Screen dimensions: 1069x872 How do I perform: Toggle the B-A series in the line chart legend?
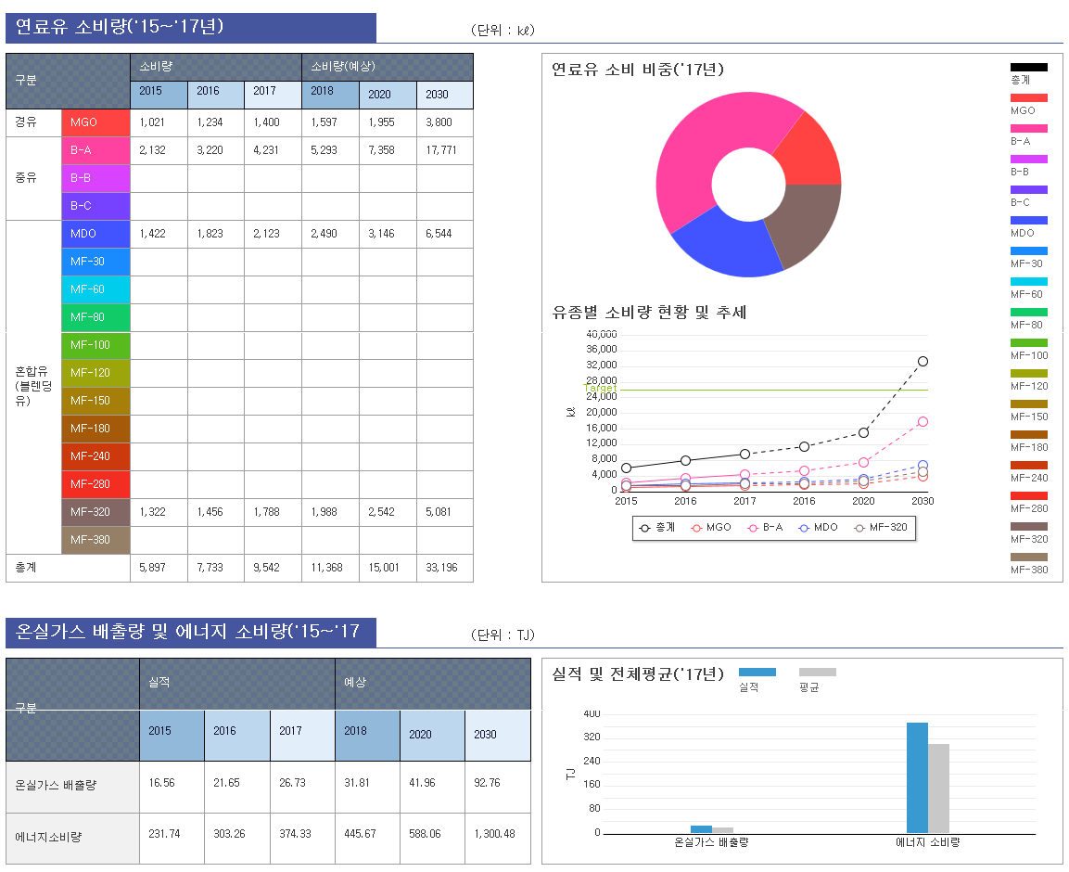coord(765,528)
